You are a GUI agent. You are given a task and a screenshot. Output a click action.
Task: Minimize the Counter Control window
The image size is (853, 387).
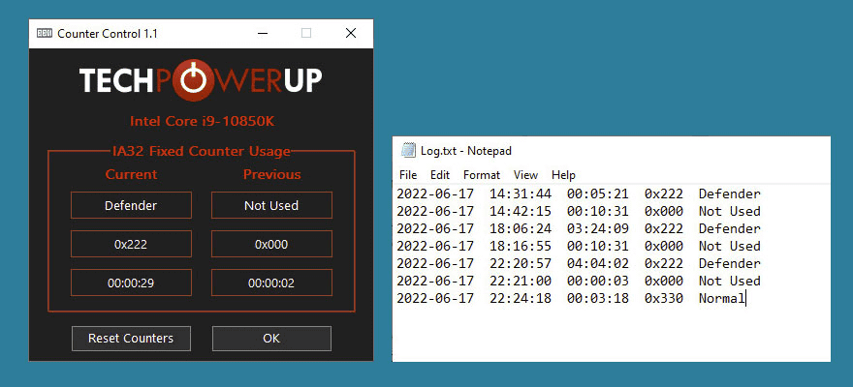click(263, 33)
